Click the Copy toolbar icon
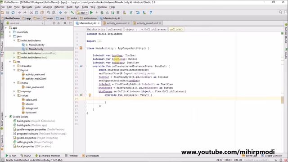Image resolution: width=288 pixels, height=162 pixels. coord(37,13)
